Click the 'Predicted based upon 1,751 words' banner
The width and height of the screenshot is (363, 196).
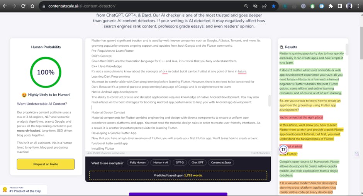click(178, 176)
